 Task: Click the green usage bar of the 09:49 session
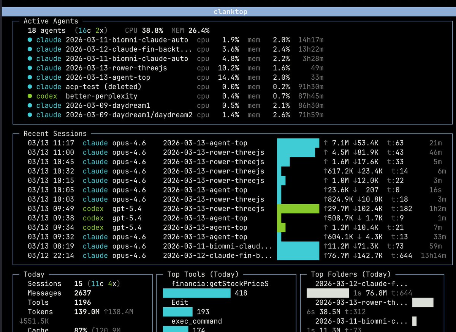point(298,209)
